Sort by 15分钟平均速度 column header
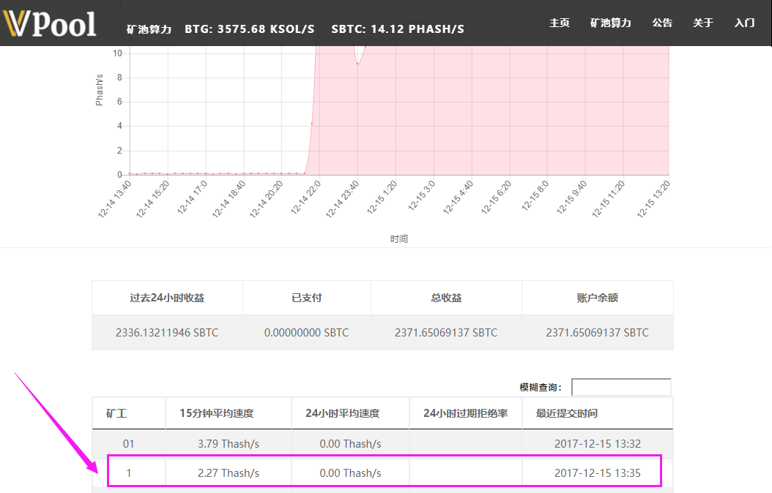 point(217,413)
